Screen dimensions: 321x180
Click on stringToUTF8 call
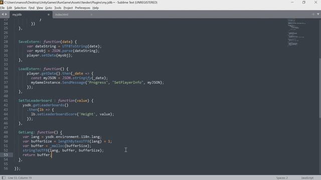click(35, 150)
